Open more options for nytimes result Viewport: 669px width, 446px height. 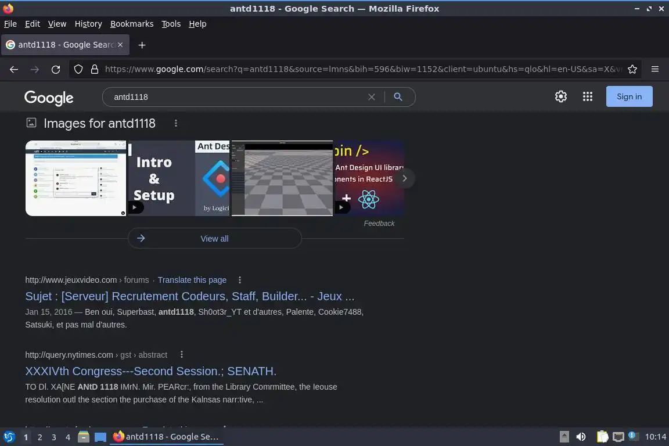coord(182,355)
